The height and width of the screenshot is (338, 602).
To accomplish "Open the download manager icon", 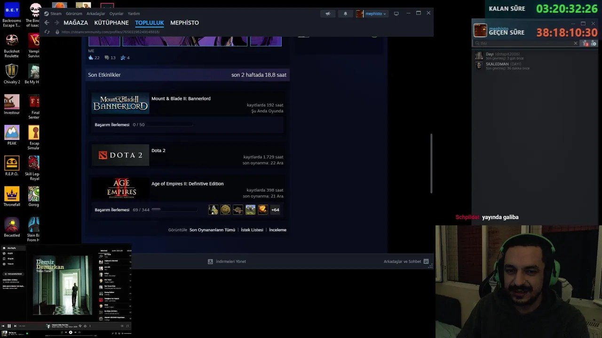I will click(x=210, y=261).
